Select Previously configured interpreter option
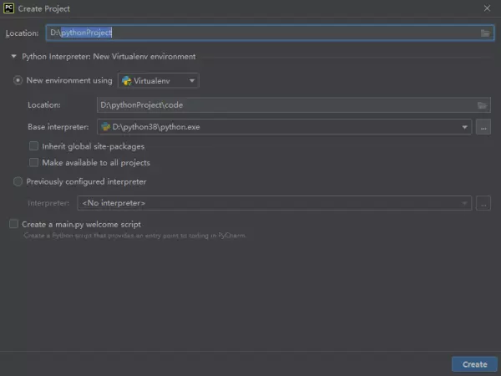The width and height of the screenshot is (501, 376). (18, 181)
